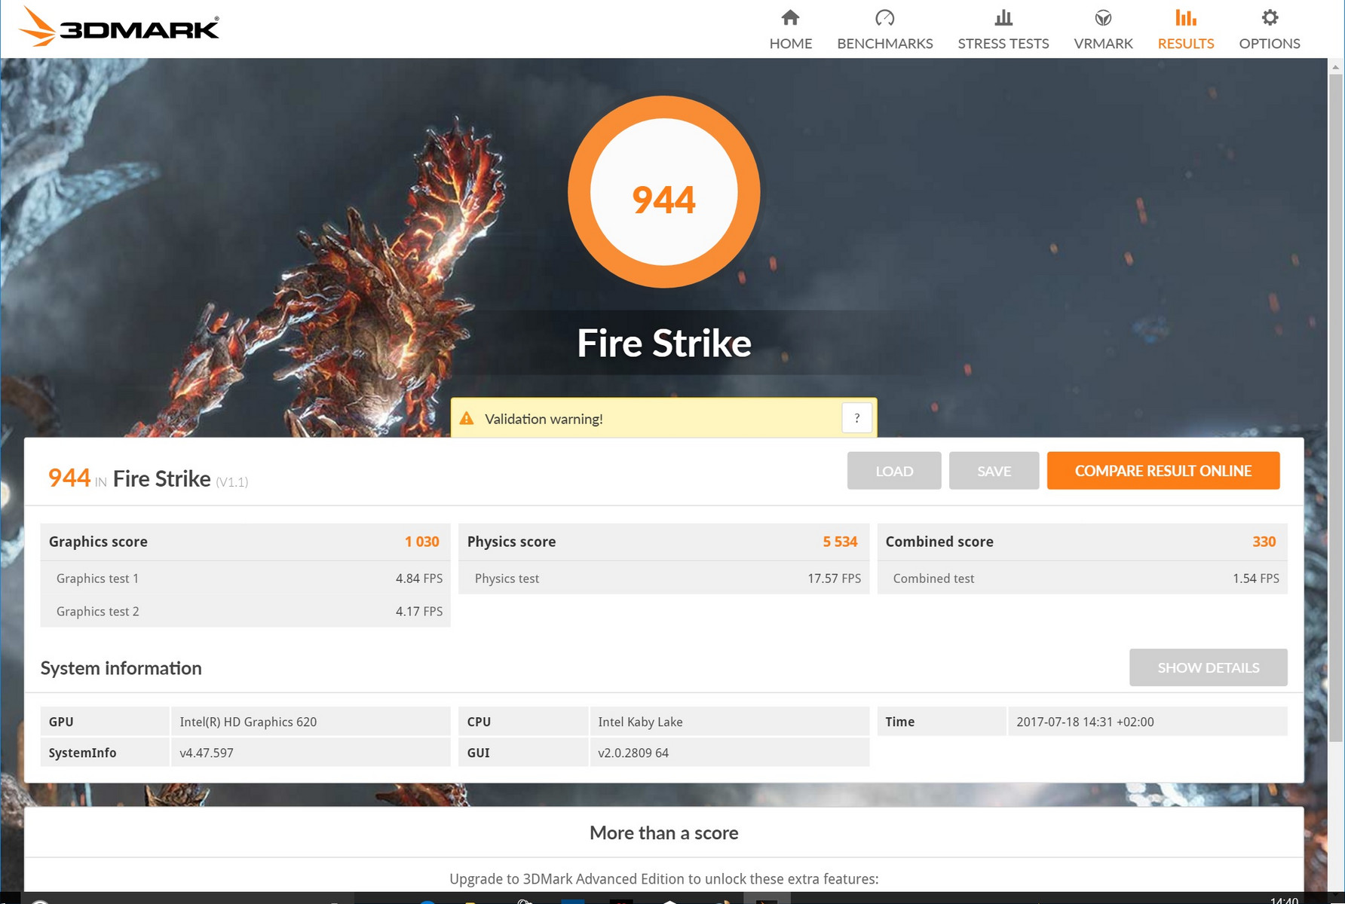Click the validation warning triangle icon
The image size is (1345, 904).
pos(467,418)
